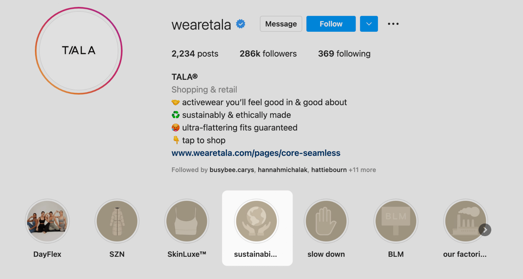View the TALA profile picture story
Viewport: 523px width, 279px height.
click(x=79, y=51)
